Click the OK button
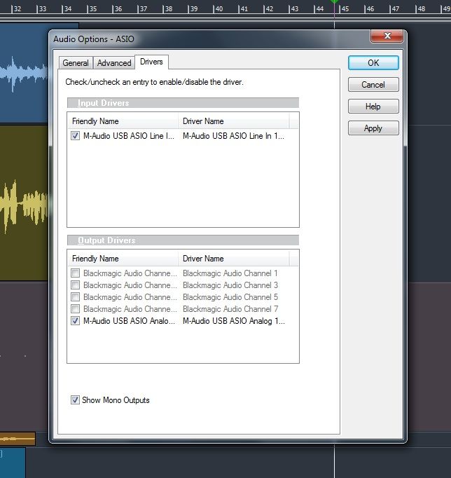 click(x=373, y=63)
